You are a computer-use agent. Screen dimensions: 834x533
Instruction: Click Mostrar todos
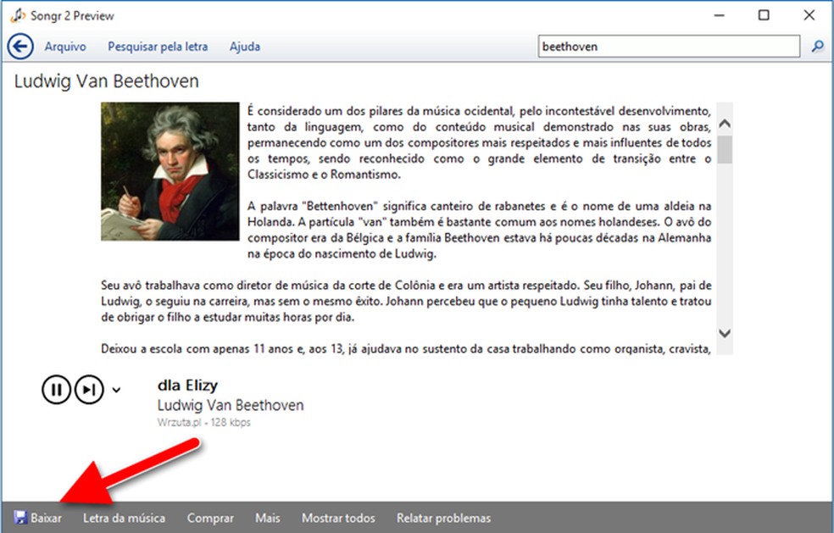point(338,518)
